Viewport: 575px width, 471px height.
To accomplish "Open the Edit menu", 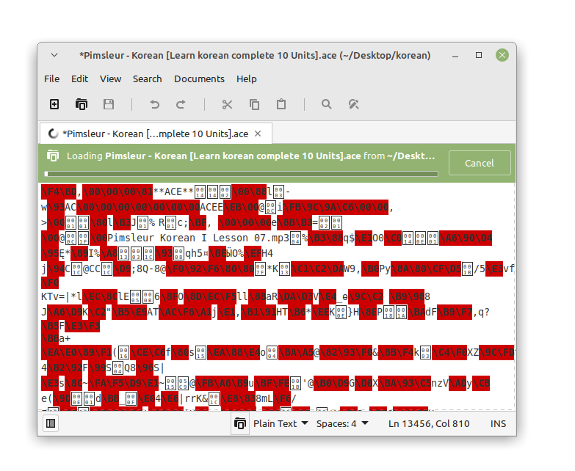I will click(x=79, y=78).
